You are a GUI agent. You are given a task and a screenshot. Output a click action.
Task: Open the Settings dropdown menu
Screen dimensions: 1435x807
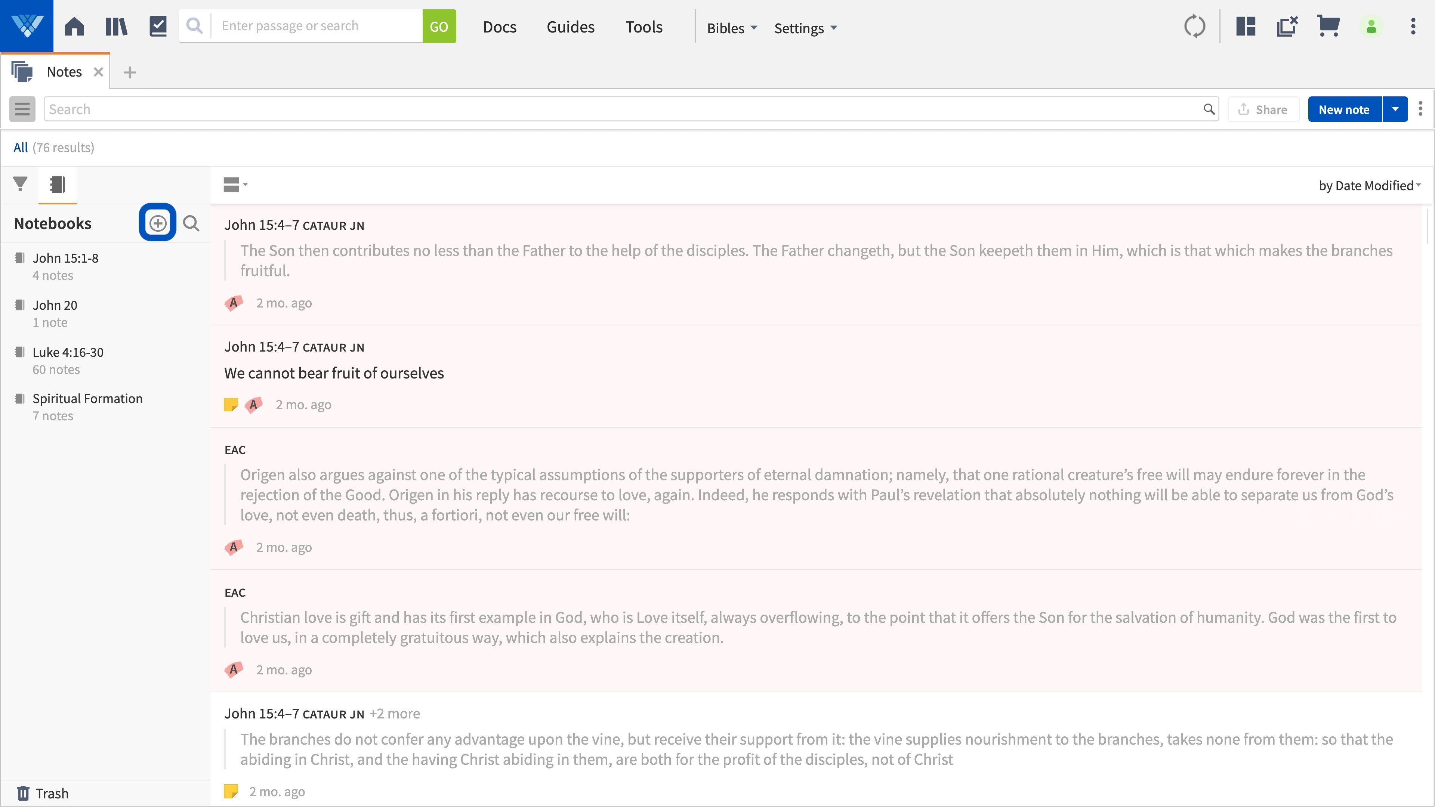coord(806,28)
